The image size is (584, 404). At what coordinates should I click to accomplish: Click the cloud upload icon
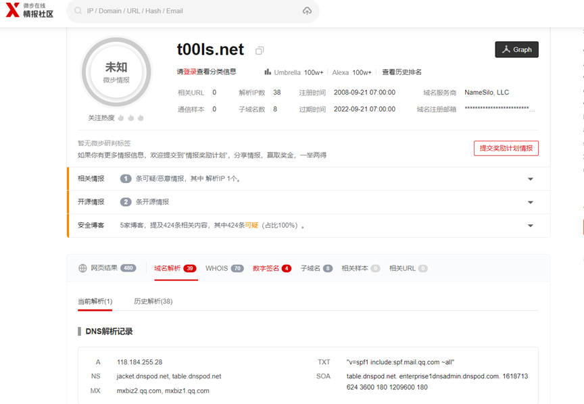pyautogui.click(x=307, y=11)
